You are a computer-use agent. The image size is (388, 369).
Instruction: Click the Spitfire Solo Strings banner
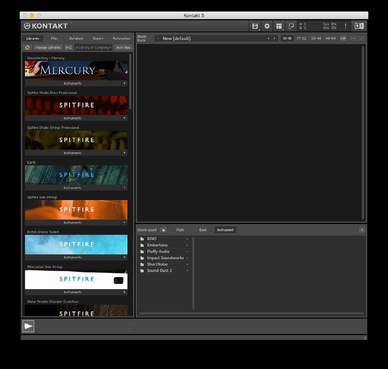[x=76, y=210]
